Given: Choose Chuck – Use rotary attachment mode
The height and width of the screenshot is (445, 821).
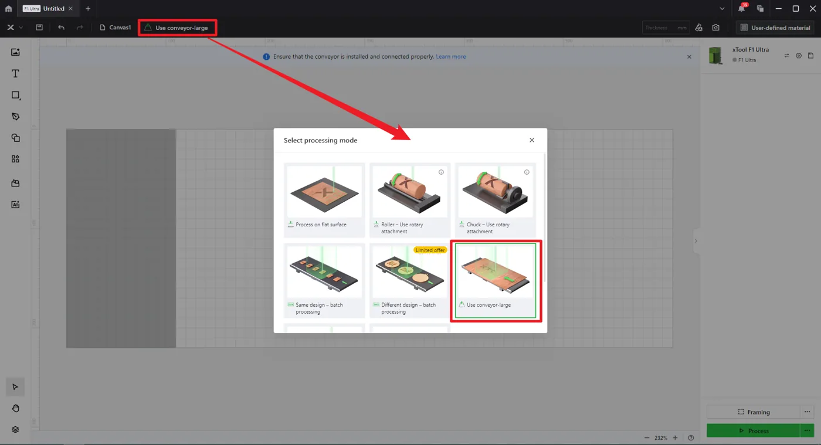Looking at the screenshot, I should (x=496, y=200).
